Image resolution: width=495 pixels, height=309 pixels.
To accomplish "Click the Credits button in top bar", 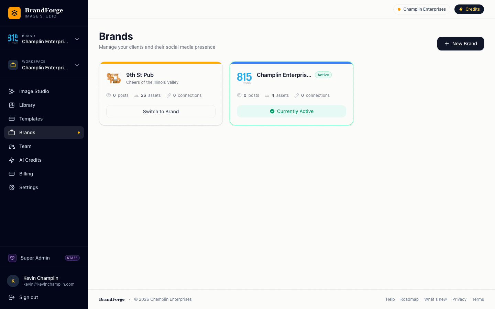I will [469, 9].
